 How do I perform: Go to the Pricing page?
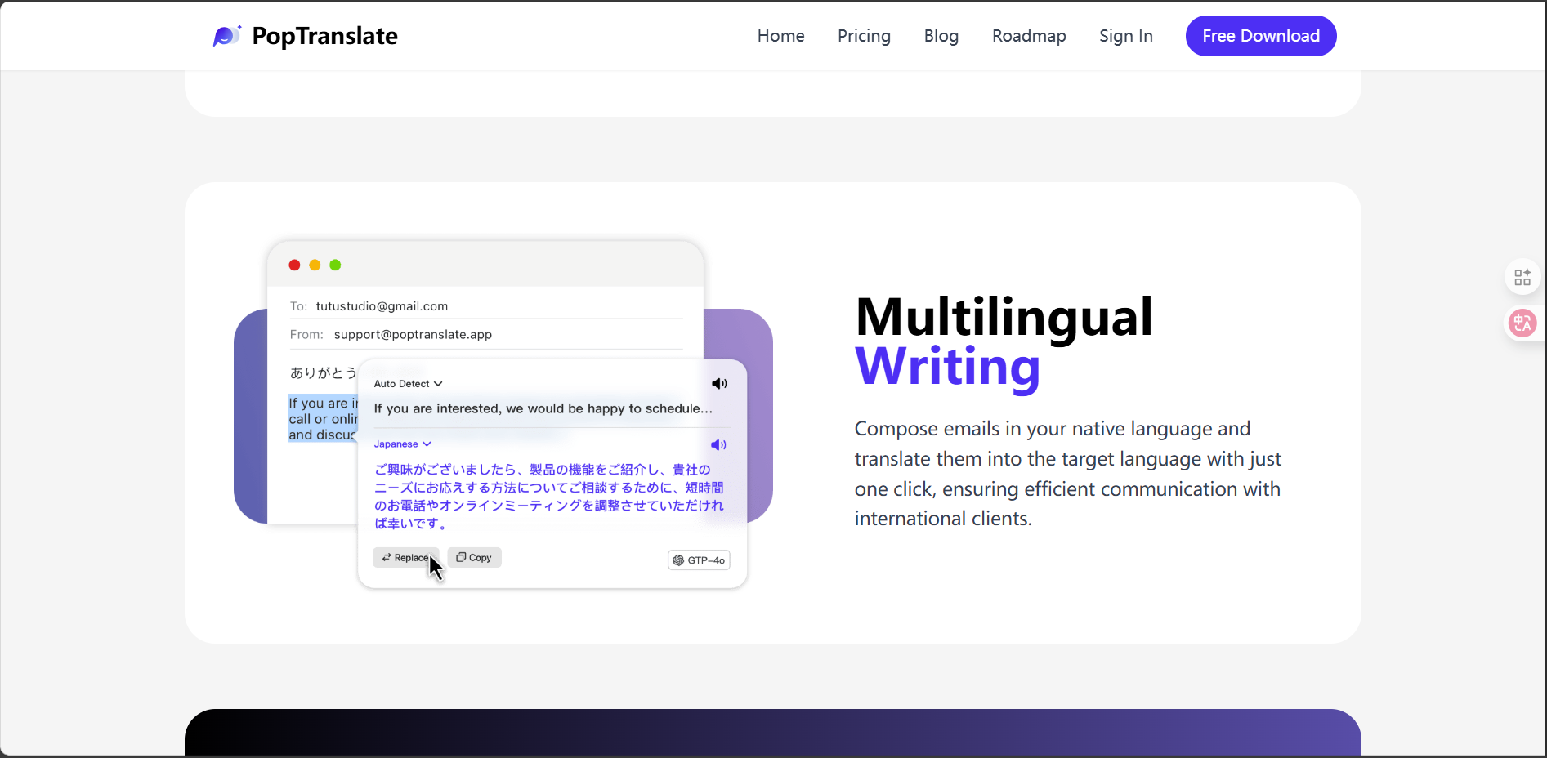864,36
